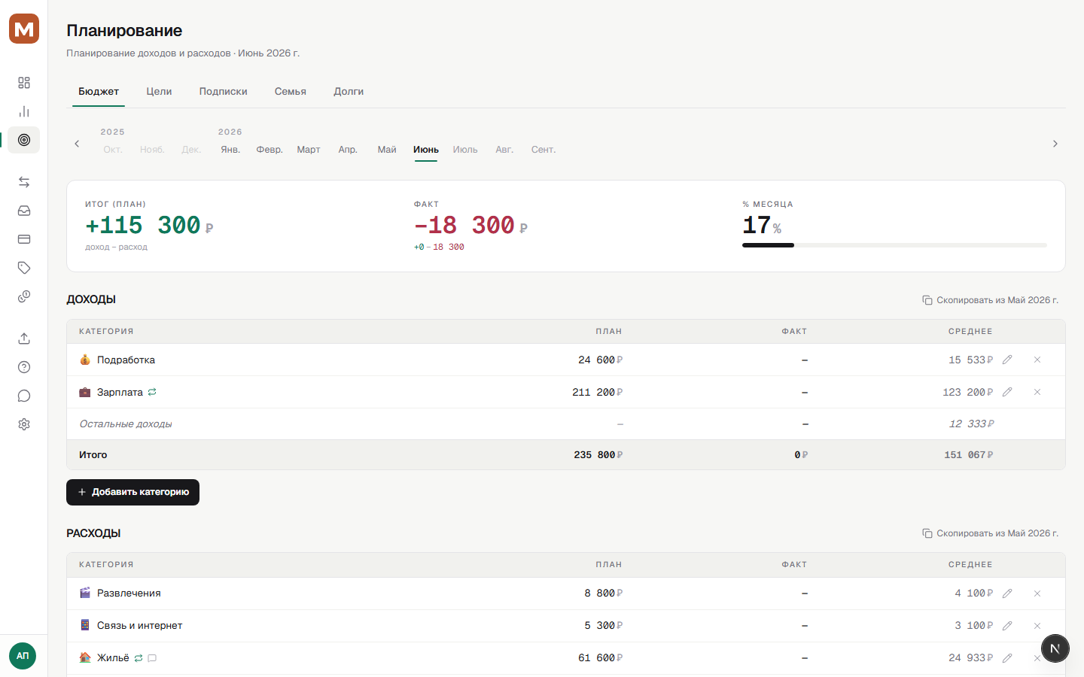Open the Долги tab
Image resolution: width=1084 pixels, height=677 pixels.
point(349,91)
